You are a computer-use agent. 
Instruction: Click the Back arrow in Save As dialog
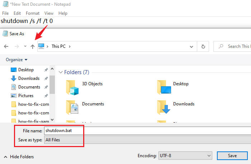point(6,46)
